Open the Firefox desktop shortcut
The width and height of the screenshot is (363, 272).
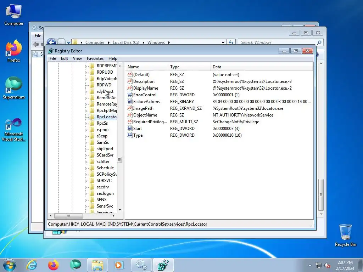tap(14, 51)
